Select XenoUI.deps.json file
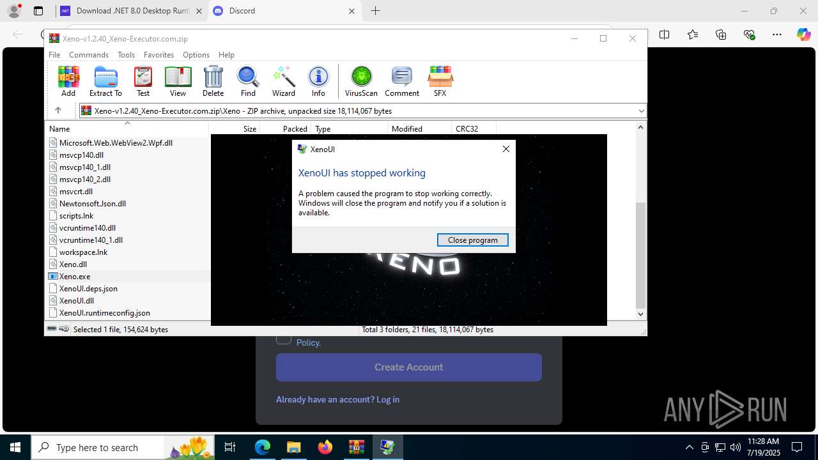This screenshot has height=460, width=818. click(x=88, y=289)
